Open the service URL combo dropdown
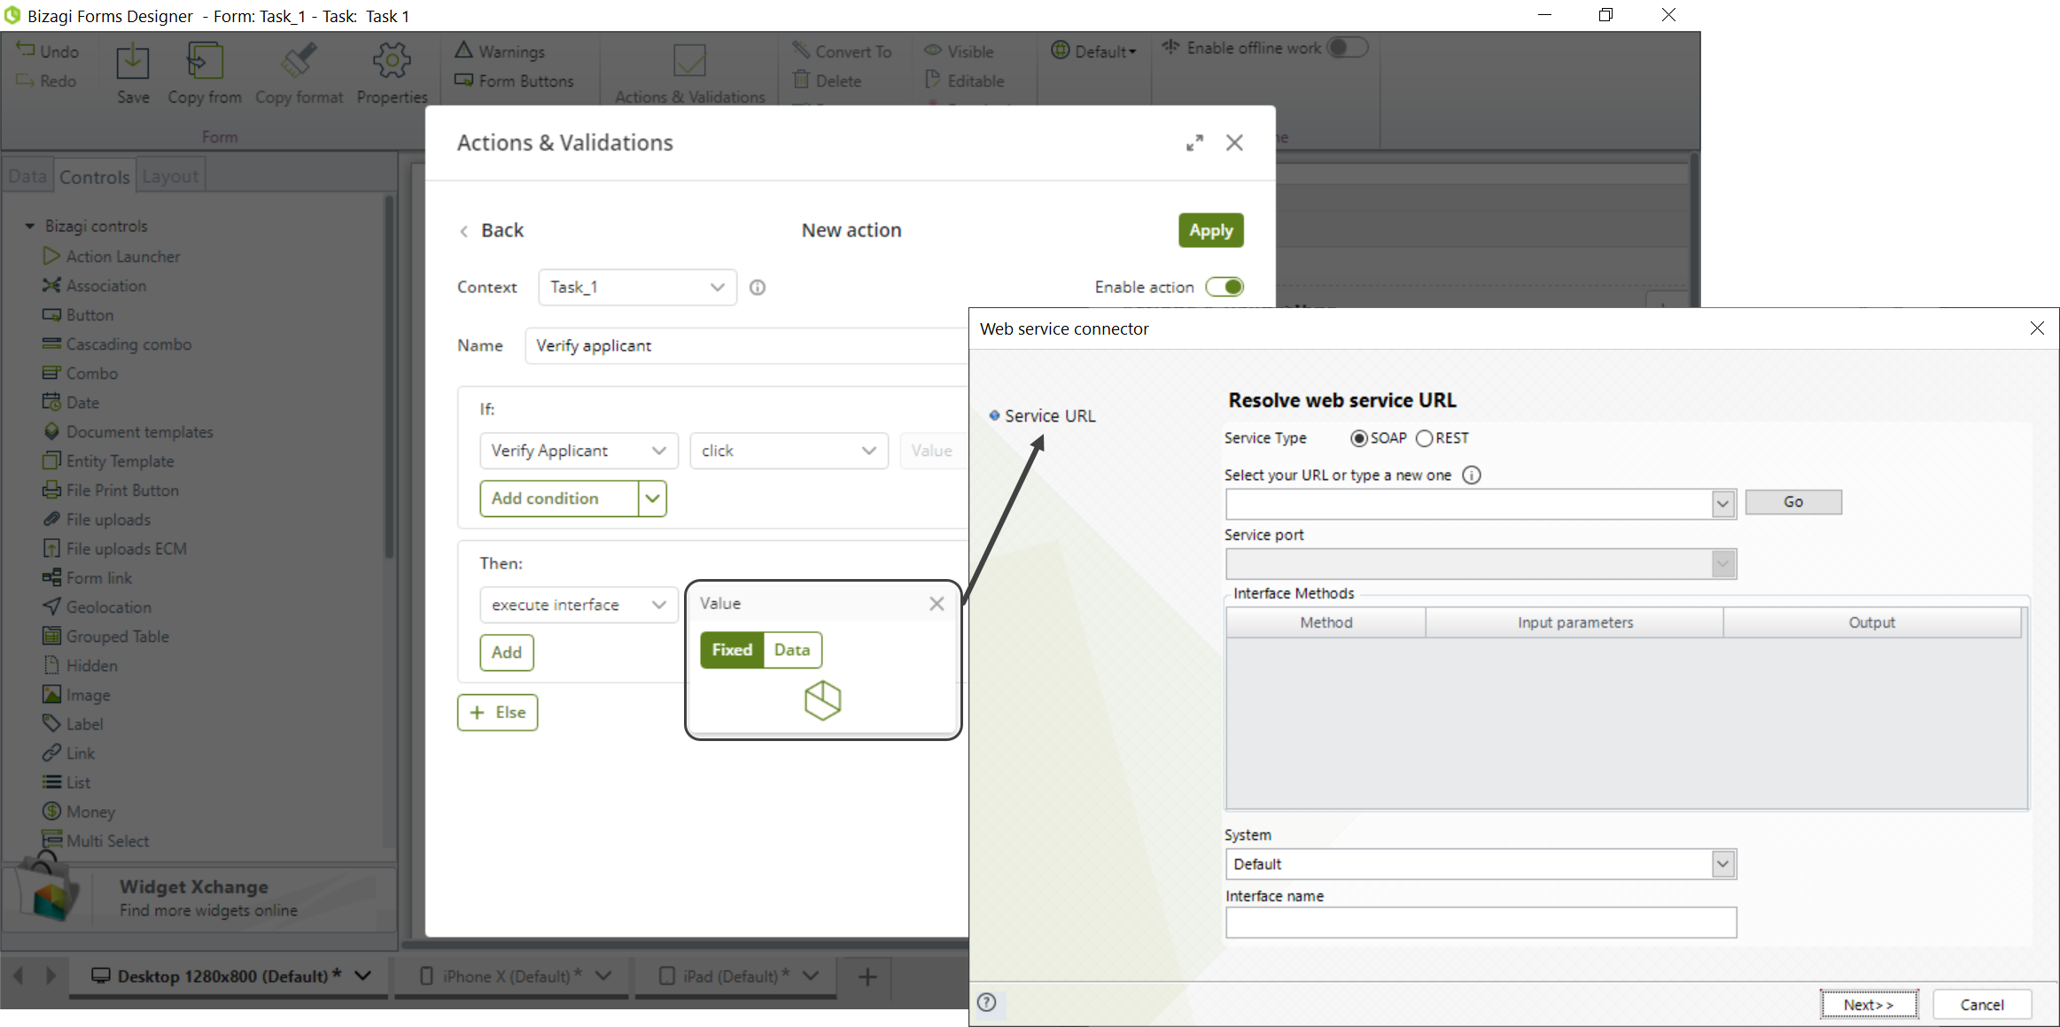Image resolution: width=2060 pixels, height=1027 pixels. 1722,504
